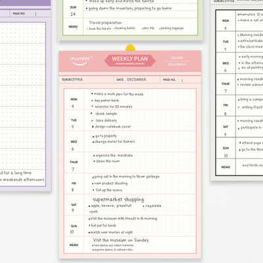Select 'organize the wardrobe' entry

point(114,155)
